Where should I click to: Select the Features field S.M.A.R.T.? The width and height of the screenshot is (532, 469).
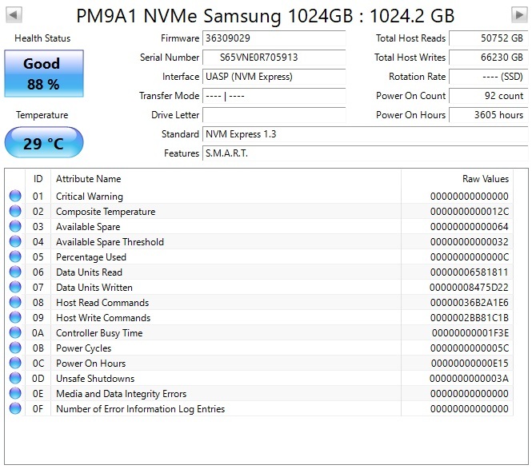(x=365, y=153)
